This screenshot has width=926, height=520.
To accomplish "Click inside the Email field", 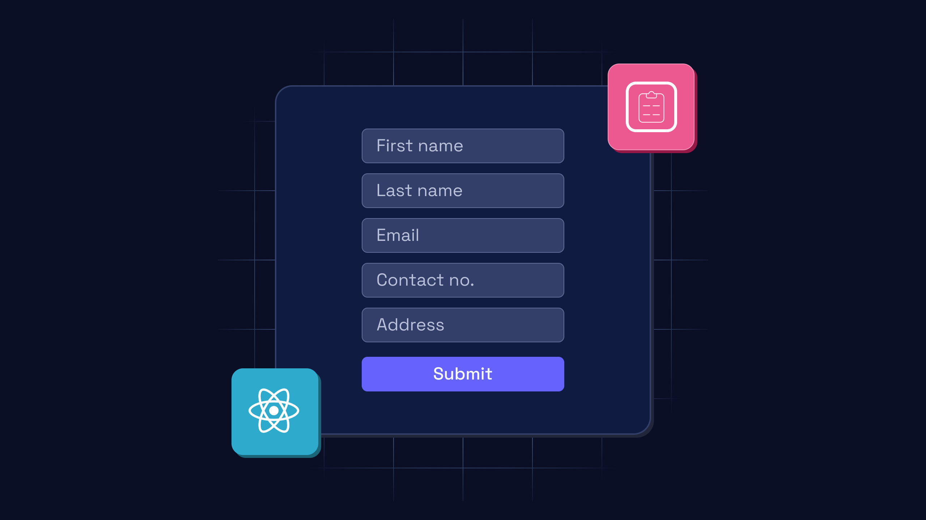I will click(462, 235).
